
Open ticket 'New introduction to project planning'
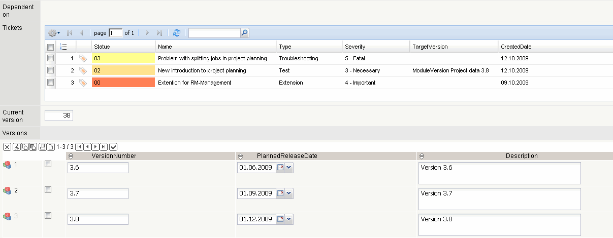pyautogui.click(x=202, y=70)
